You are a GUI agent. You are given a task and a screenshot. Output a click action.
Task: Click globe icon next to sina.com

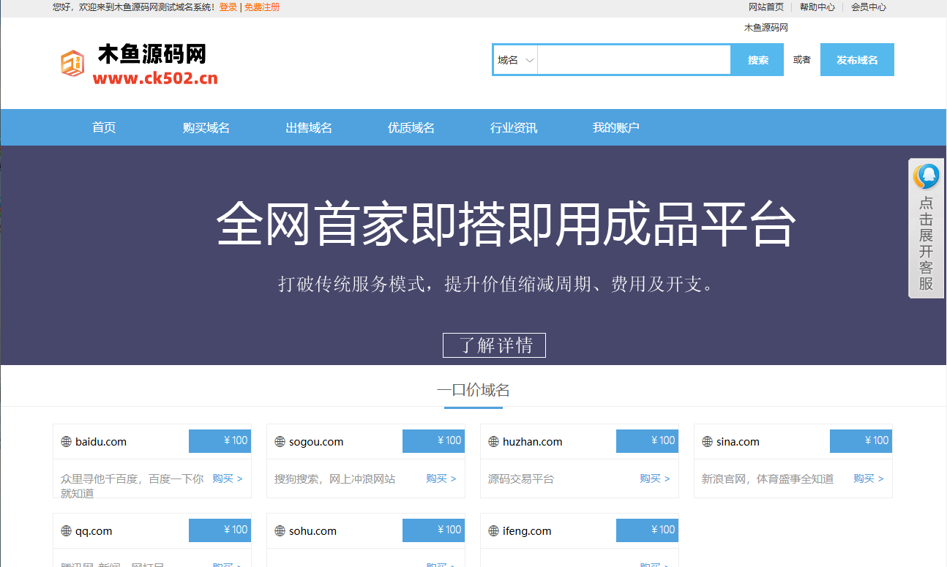[x=707, y=442]
